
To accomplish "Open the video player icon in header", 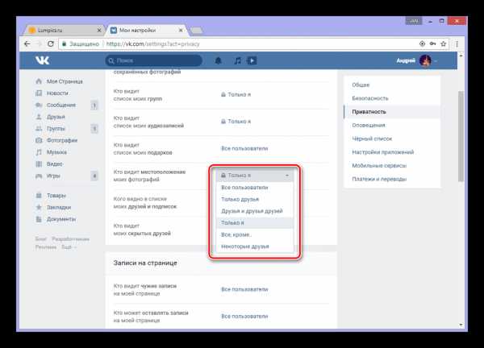I will click(x=252, y=60).
